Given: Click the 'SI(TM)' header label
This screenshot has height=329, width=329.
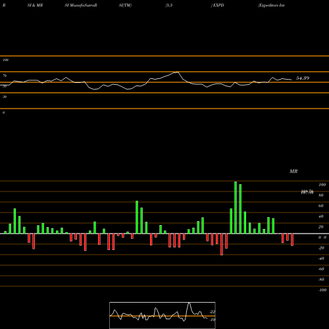Looking at the screenshot, I should 125,5.
